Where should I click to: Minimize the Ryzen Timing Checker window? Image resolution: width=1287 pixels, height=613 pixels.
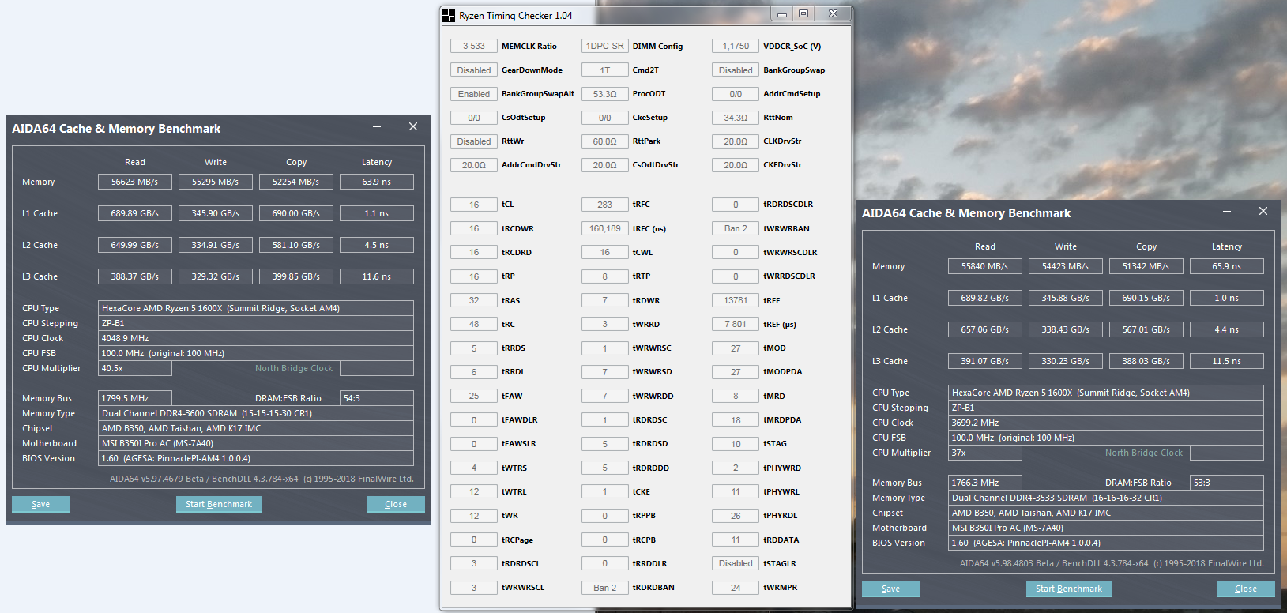tap(782, 14)
